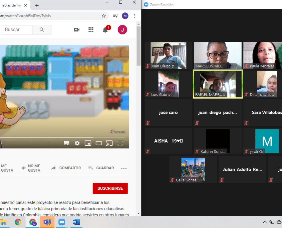The width and height of the screenshot is (282, 228).
Task: Open the Chrome profile avatar M
Action: point(125,16)
